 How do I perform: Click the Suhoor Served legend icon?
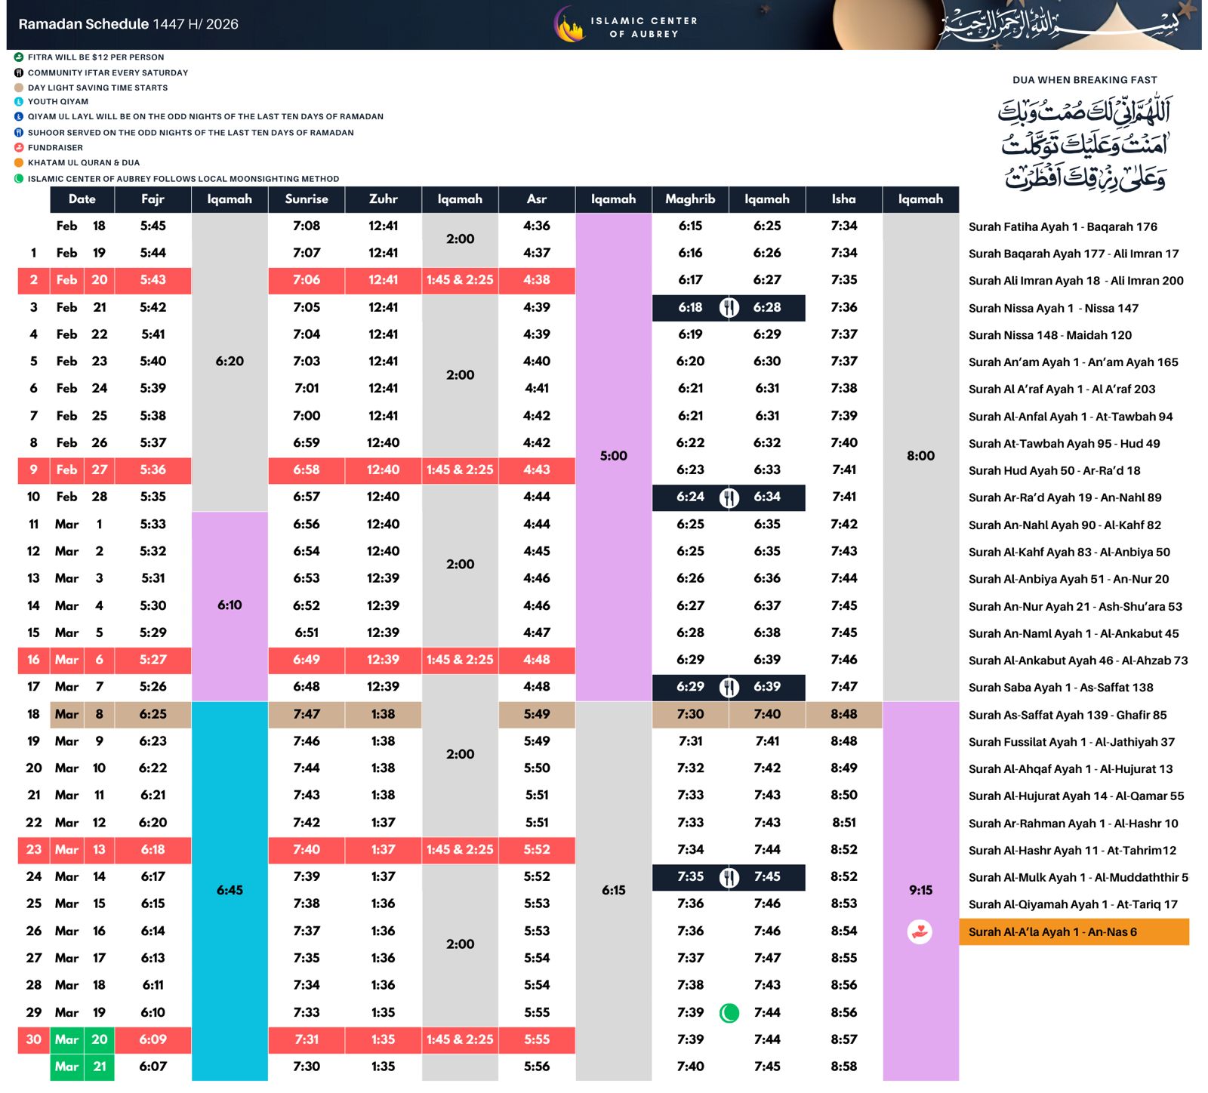coord(19,132)
